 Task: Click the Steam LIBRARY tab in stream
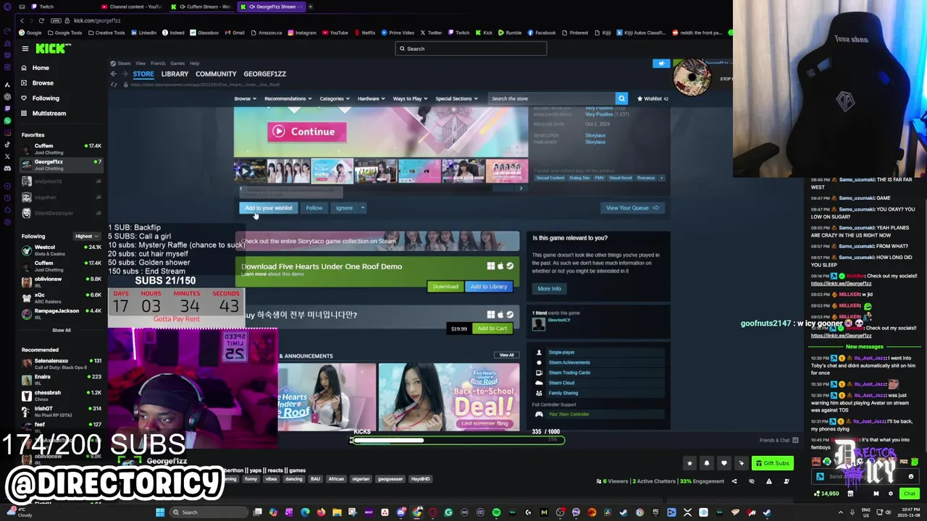point(175,74)
